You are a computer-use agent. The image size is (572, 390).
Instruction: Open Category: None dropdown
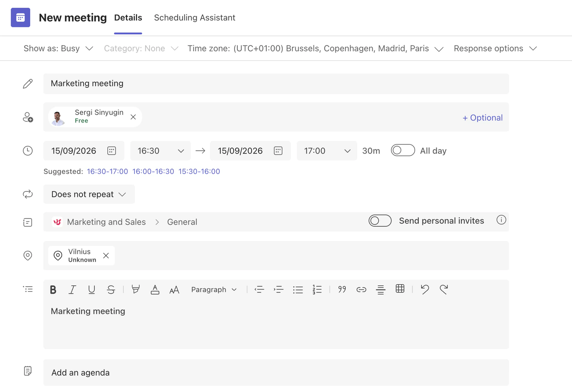click(x=141, y=49)
